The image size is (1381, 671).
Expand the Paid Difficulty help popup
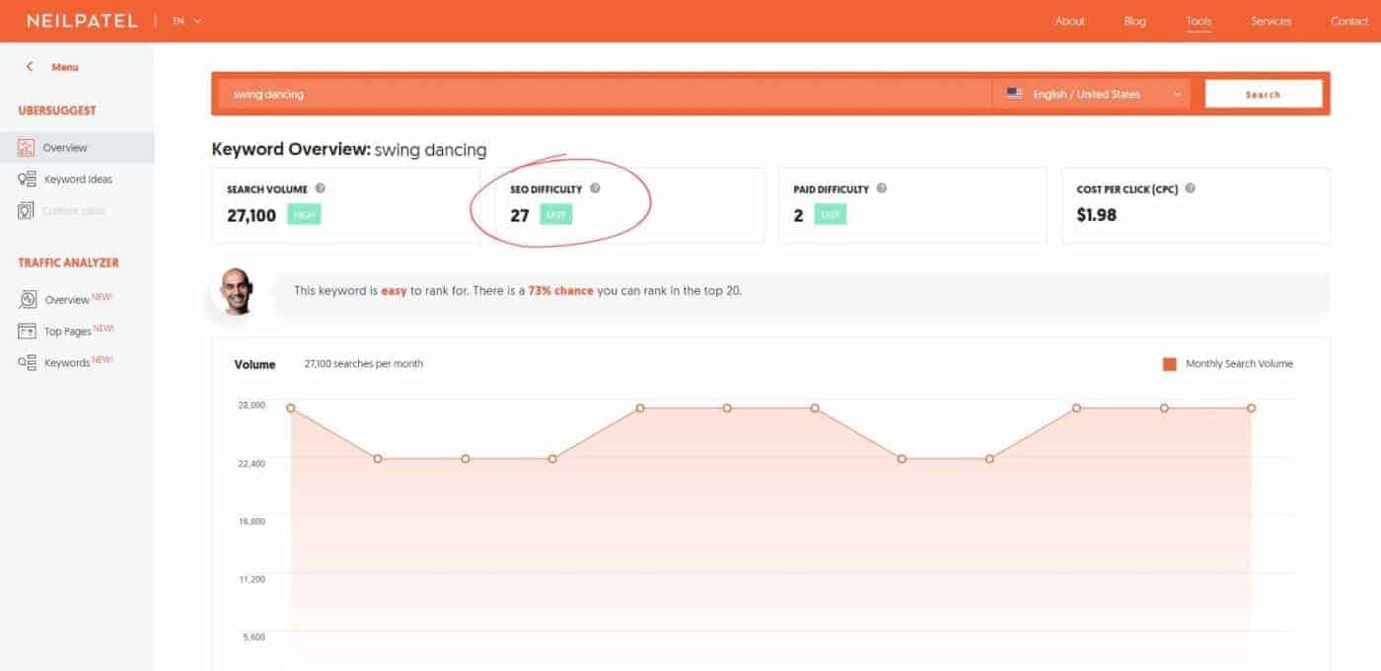click(882, 188)
